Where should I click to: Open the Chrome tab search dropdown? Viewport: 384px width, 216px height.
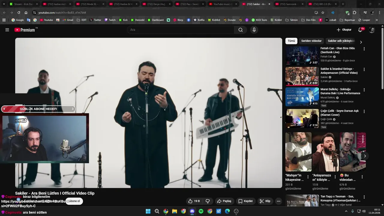pyautogui.click(x=4, y=4)
